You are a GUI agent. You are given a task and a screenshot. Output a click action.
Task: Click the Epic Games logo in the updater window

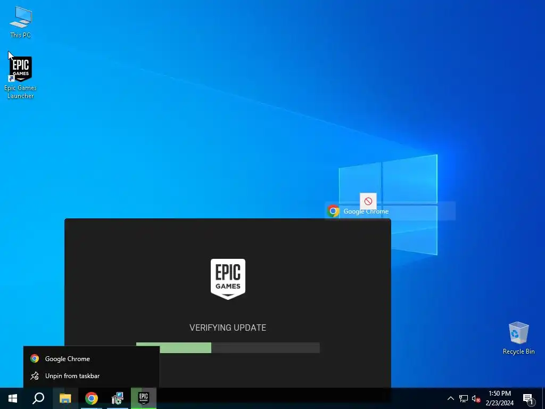pos(228,279)
